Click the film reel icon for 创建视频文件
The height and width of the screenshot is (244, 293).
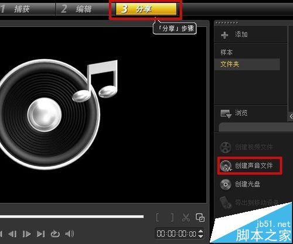tap(226, 147)
